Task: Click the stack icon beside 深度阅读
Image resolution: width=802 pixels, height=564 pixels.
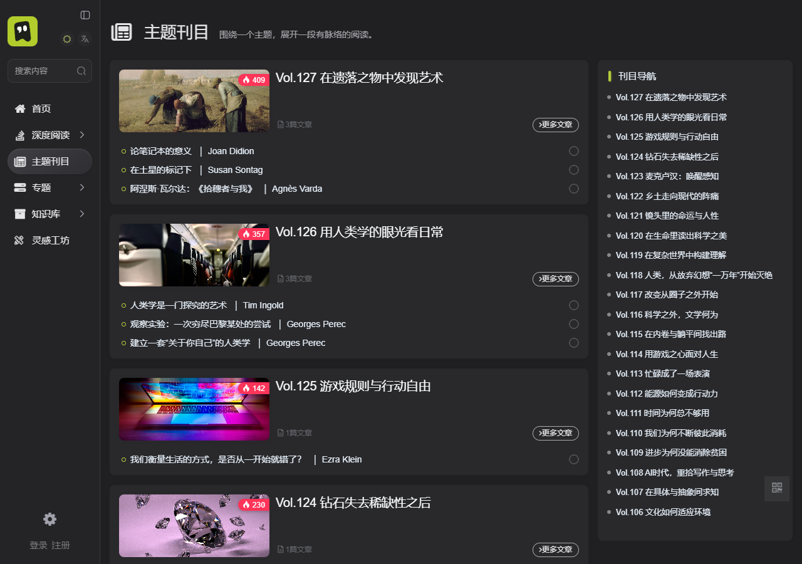Action: point(20,135)
